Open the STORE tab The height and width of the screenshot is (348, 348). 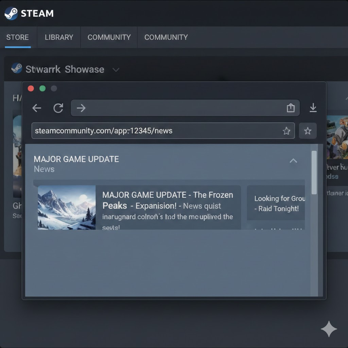pyautogui.click(x=17, y=37)
